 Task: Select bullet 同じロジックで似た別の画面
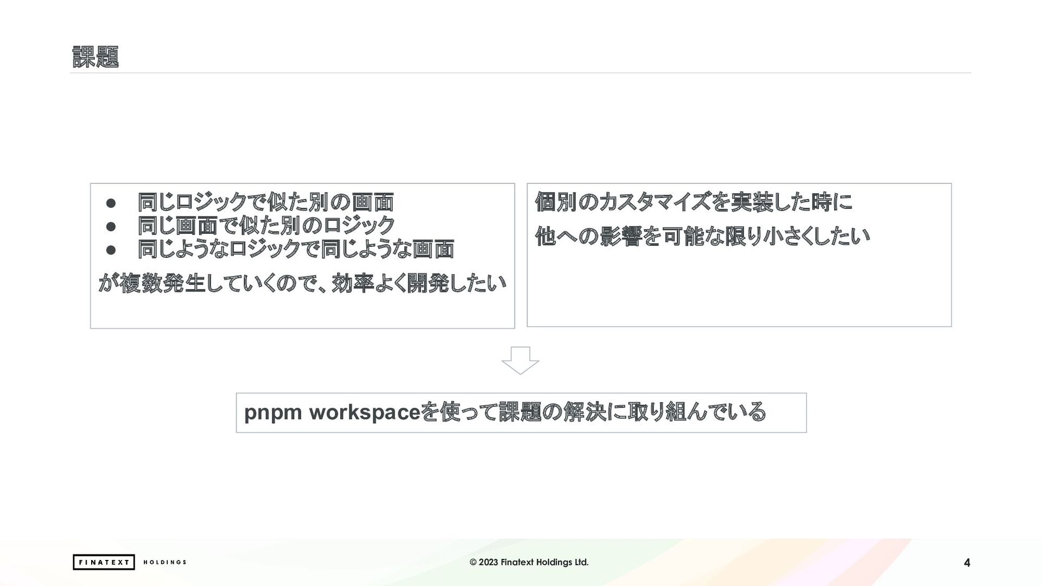pyautogui.click(x=265, y=202)
